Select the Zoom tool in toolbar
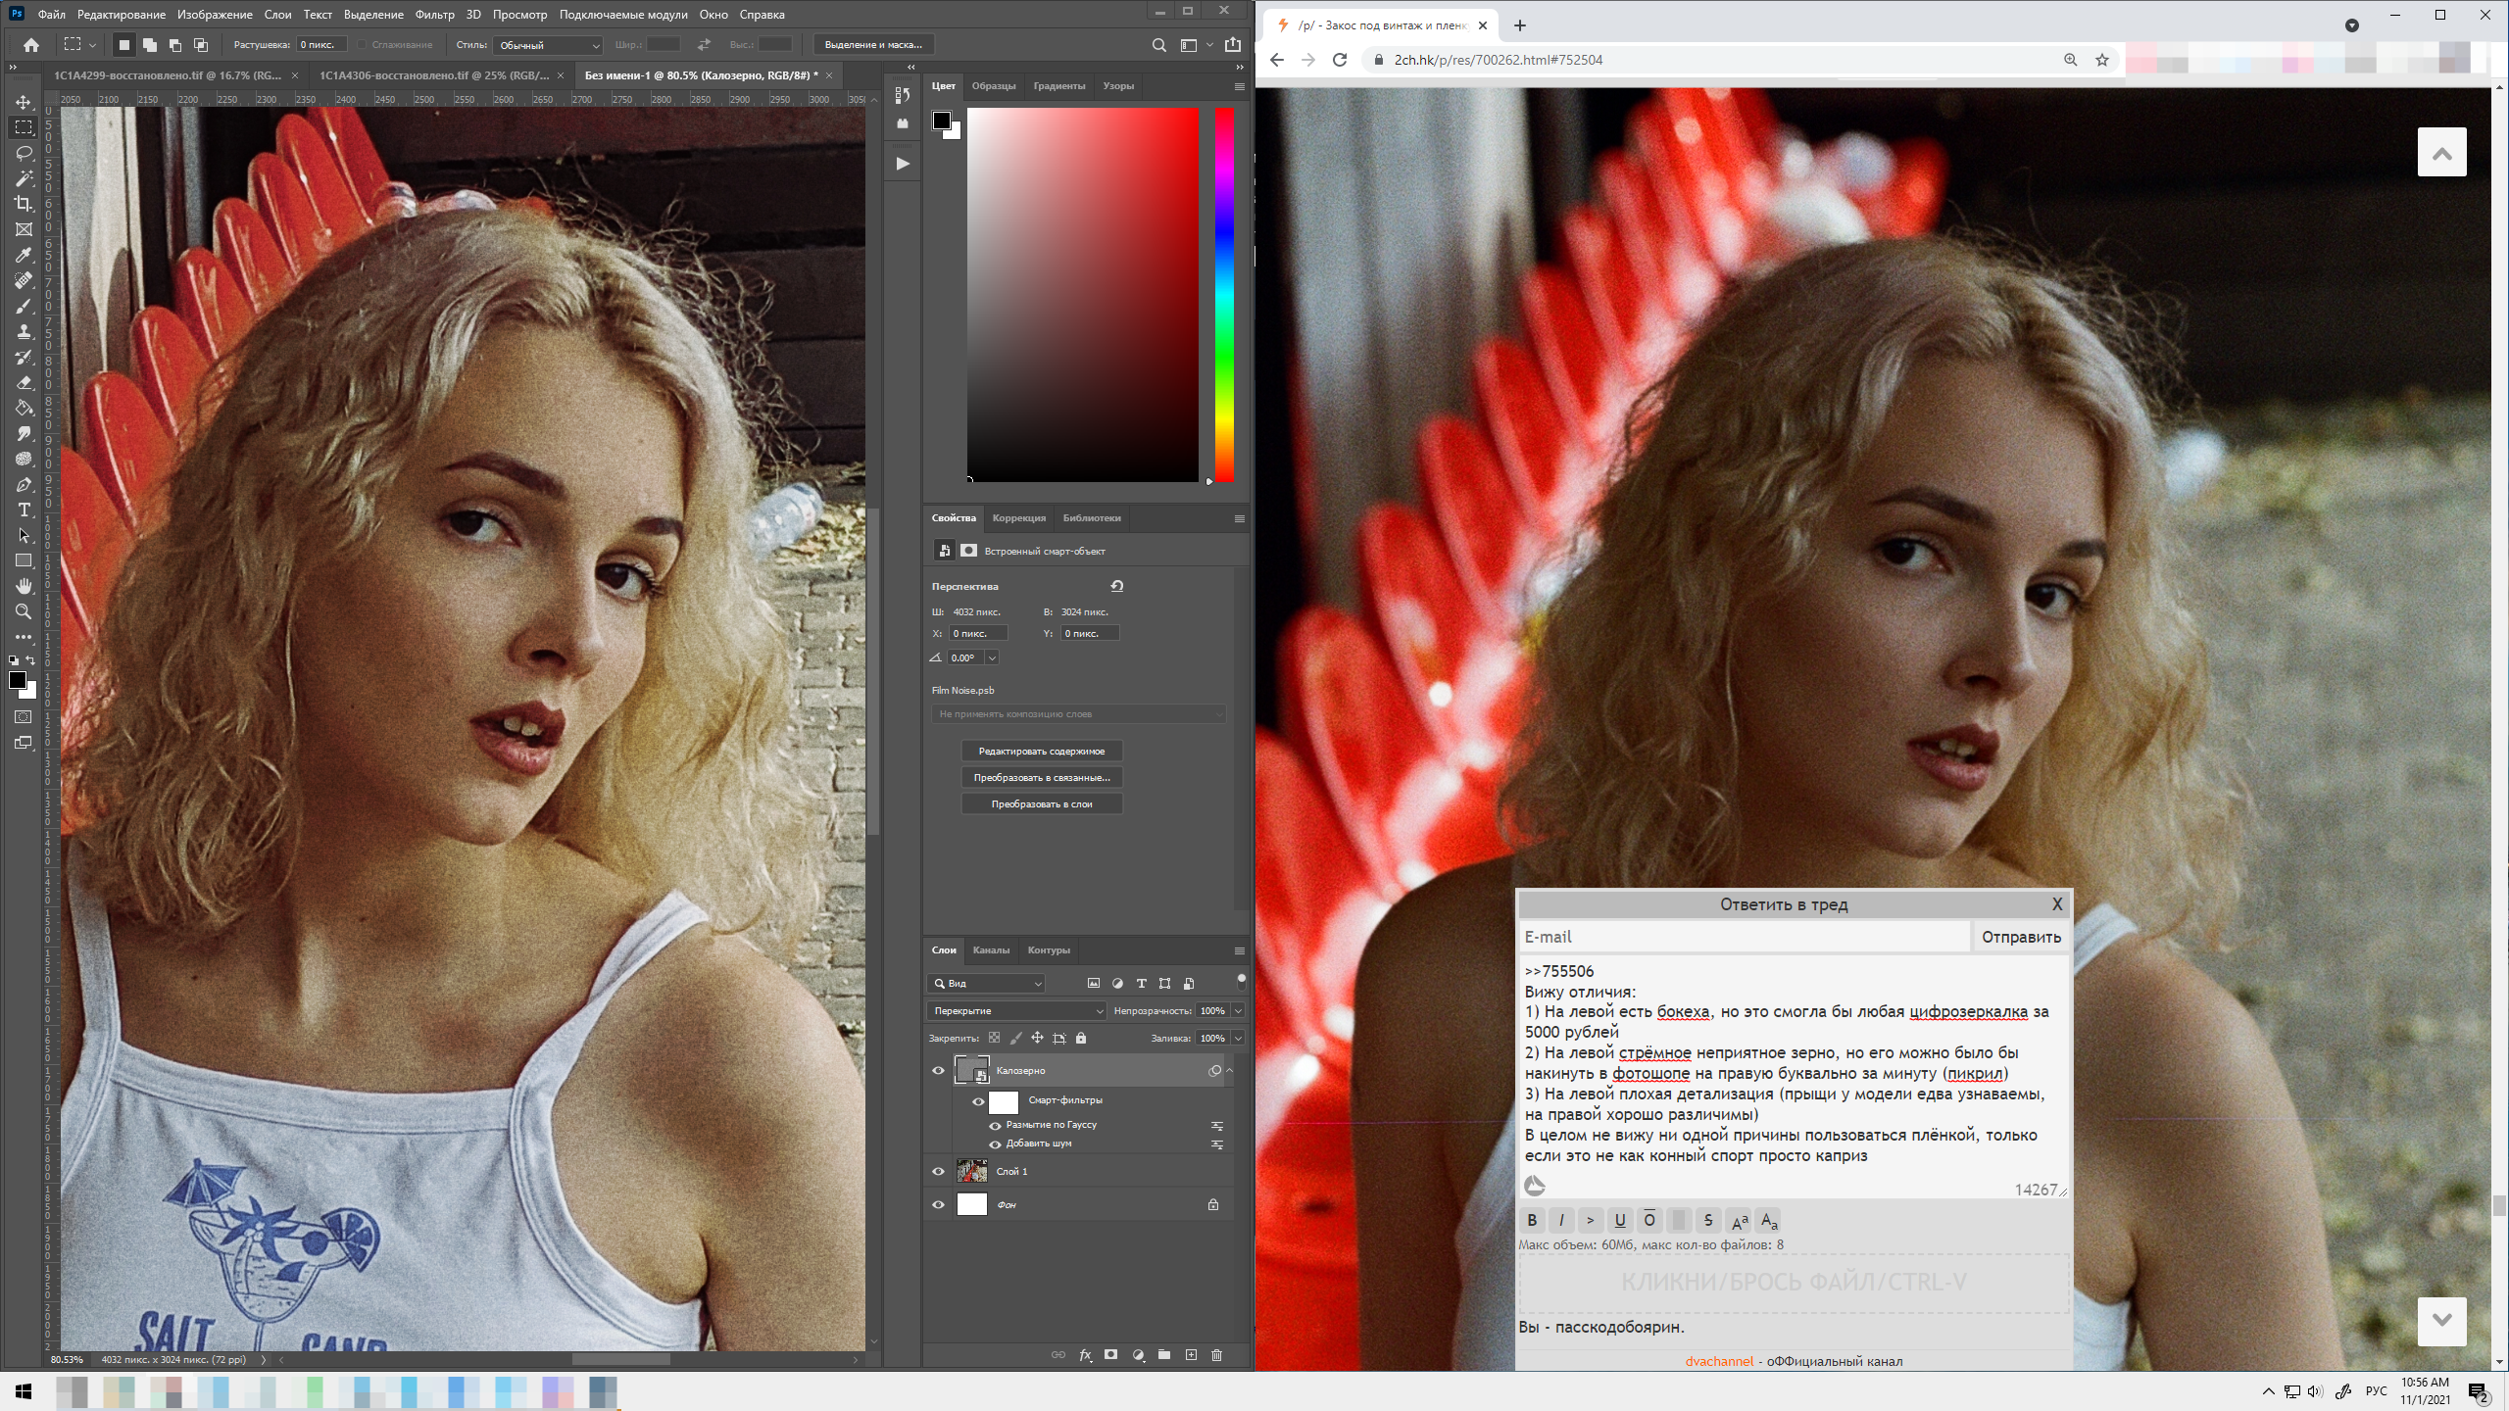Viewport: 2509px width, 1411px height. coord(25,611)
